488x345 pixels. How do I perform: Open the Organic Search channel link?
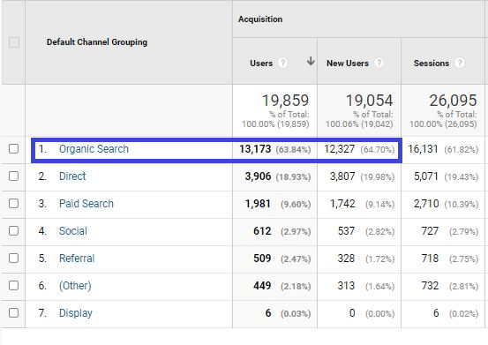94,149
